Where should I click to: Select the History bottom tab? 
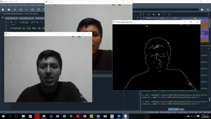tap(182, 109)
